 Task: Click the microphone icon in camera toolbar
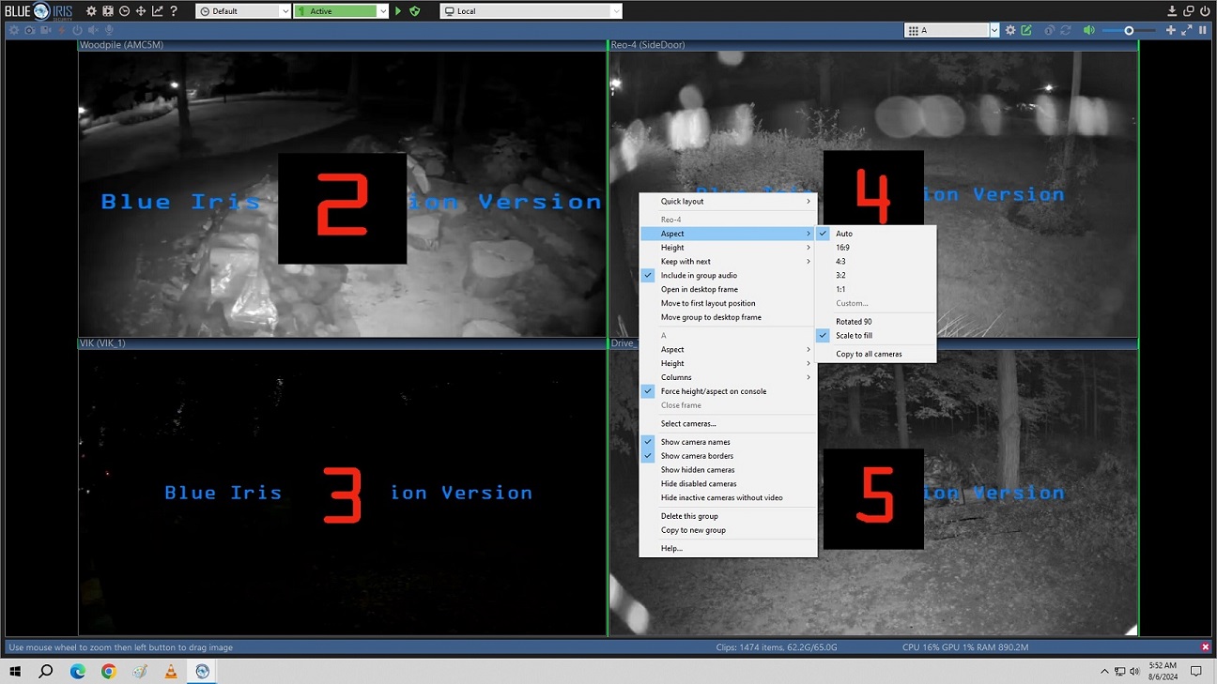coord(109,30)
